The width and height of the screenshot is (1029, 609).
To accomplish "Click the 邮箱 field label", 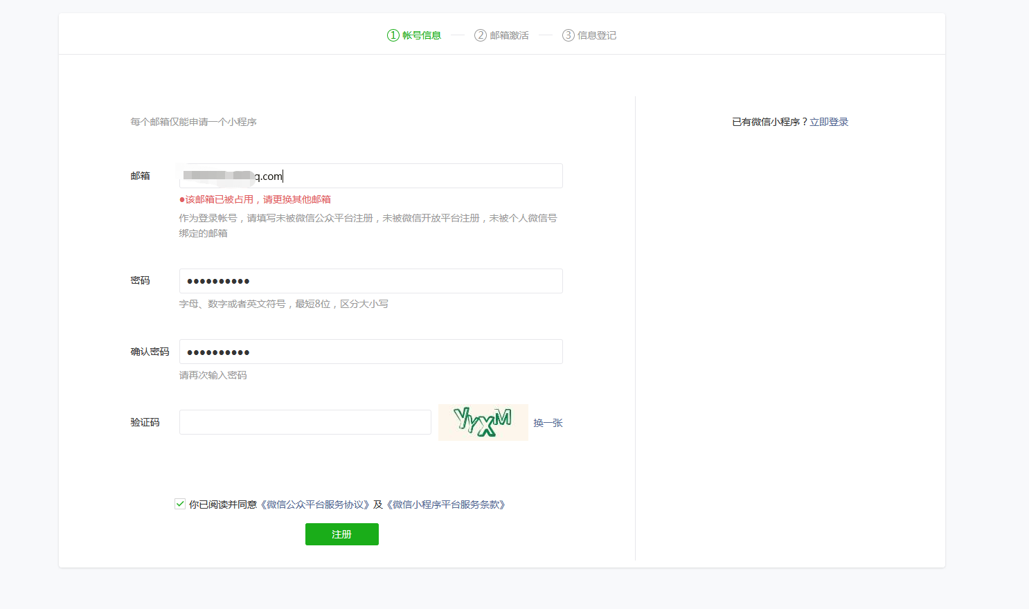I will coord(141,176).
